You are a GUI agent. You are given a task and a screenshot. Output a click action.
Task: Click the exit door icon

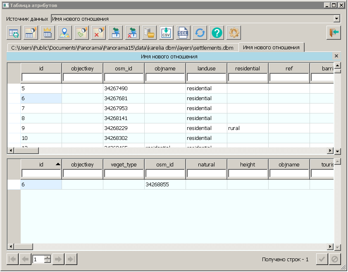click(x=333, y=32)
